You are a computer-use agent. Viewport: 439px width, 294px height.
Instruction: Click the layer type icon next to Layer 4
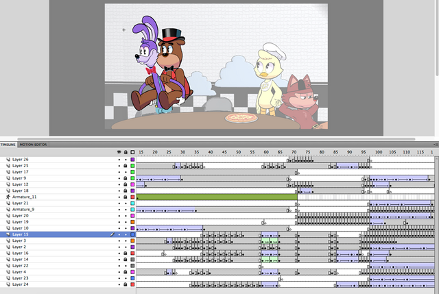tap(8, 272)
